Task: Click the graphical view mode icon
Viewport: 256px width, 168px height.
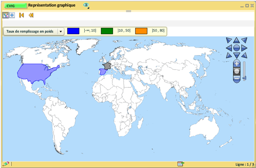Action: click(6, 15)
